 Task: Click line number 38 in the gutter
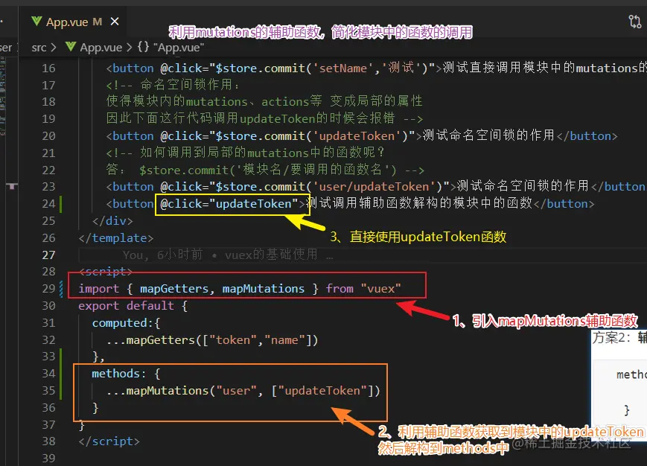pos(48,441)
